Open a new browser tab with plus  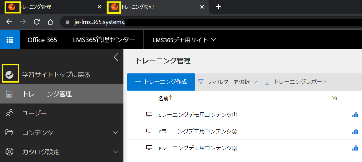(218, 7)
